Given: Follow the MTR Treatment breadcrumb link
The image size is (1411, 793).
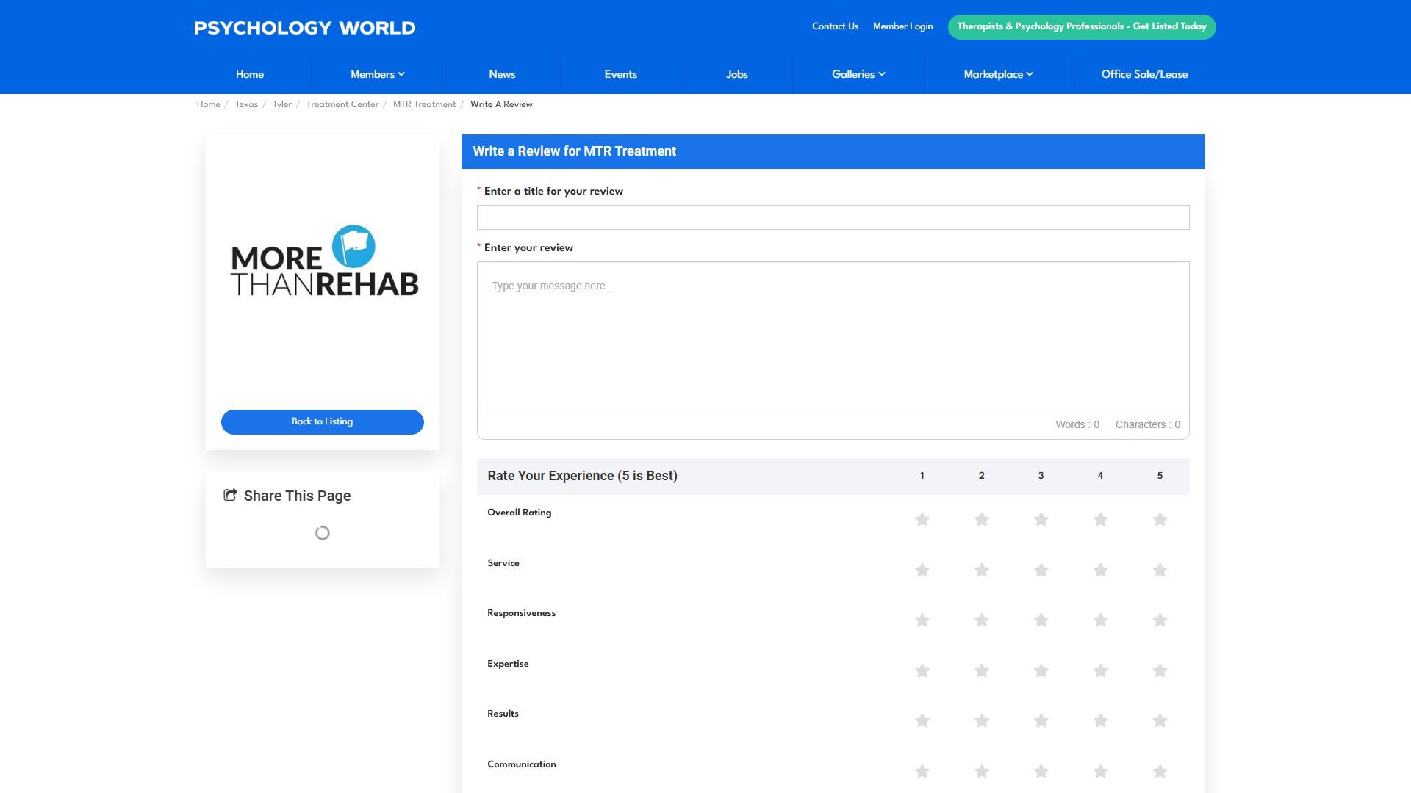Looking at the screenshot, I should click(424, 104).
